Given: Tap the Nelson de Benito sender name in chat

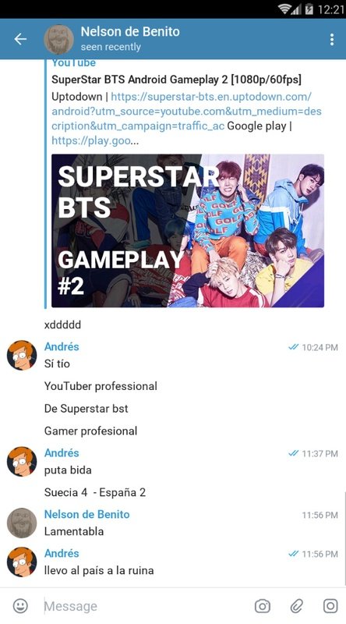Looking at the screenshot, I should click(86, 514).
